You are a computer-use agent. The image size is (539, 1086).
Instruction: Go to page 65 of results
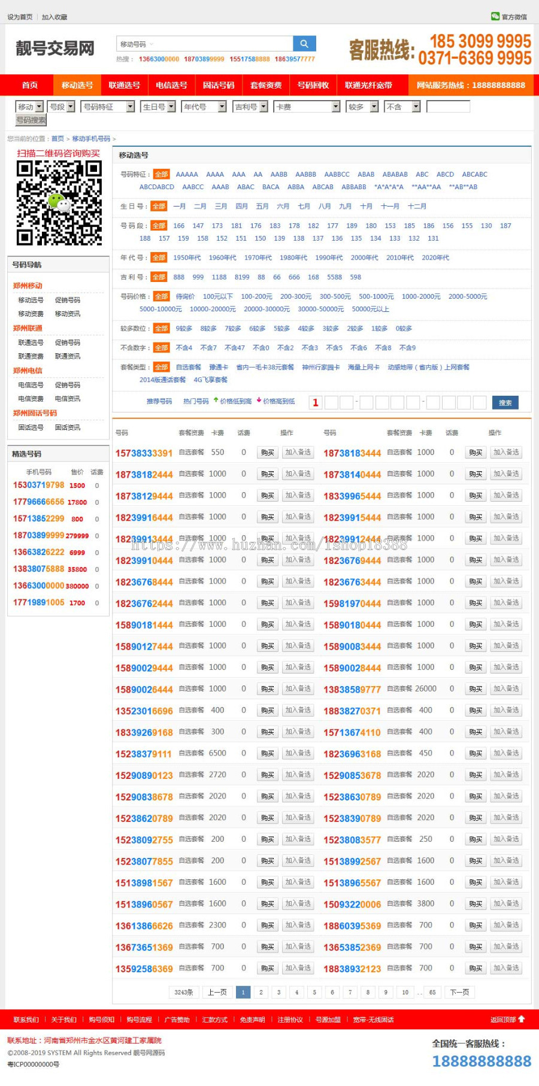[x=432, y=992]
